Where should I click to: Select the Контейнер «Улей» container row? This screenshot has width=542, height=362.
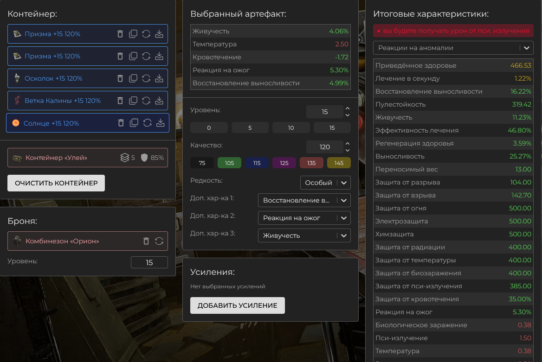[88, 158]
